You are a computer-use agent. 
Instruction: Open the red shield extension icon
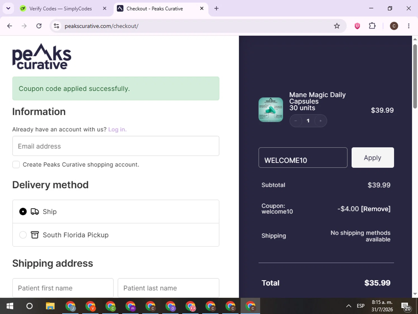[x=357, y=26]
